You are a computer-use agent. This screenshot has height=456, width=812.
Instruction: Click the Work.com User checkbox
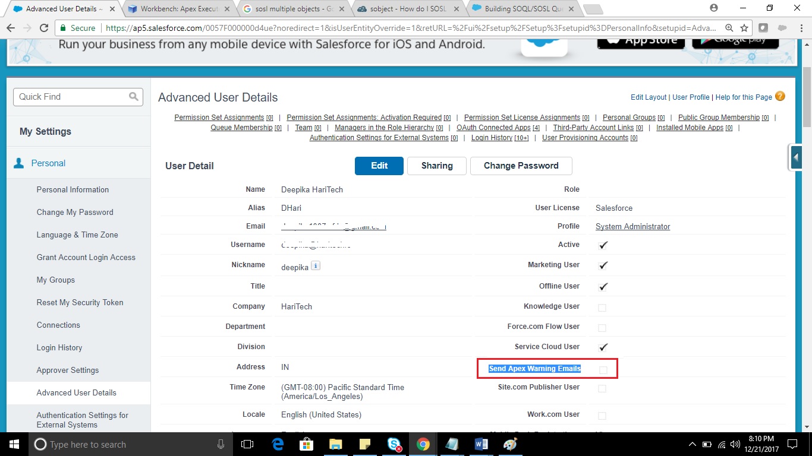602,416
